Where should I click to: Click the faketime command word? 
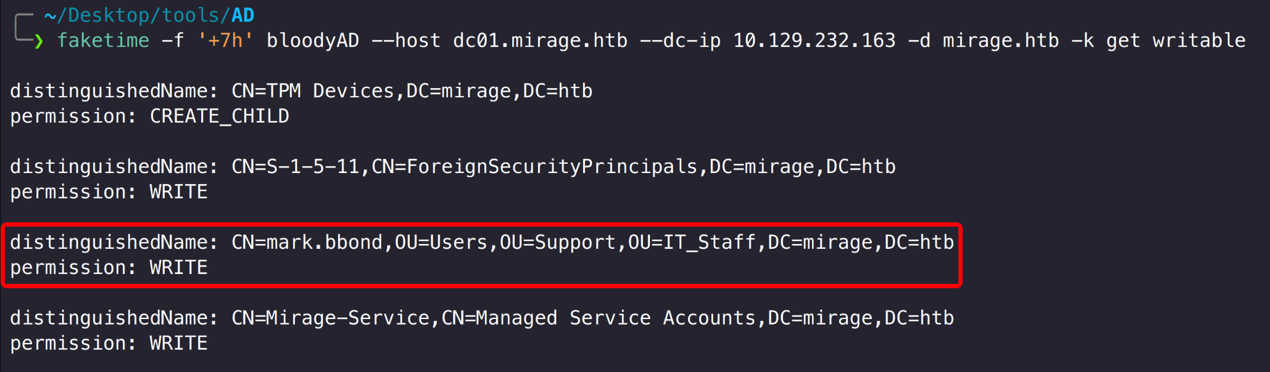pos(103,41)
